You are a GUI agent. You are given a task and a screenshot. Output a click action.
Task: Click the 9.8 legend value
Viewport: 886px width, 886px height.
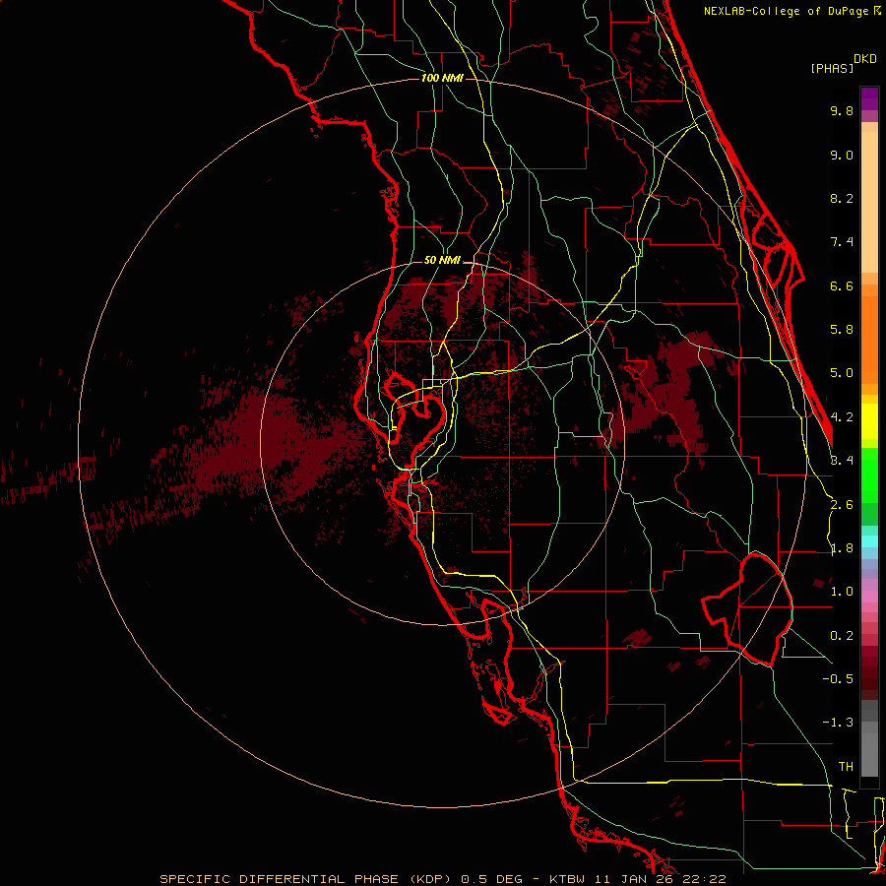[x=842, y=110]
